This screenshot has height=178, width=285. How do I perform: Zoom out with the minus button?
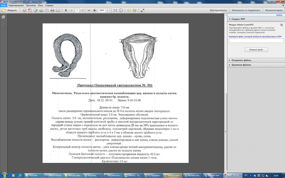tap(89, 10)
